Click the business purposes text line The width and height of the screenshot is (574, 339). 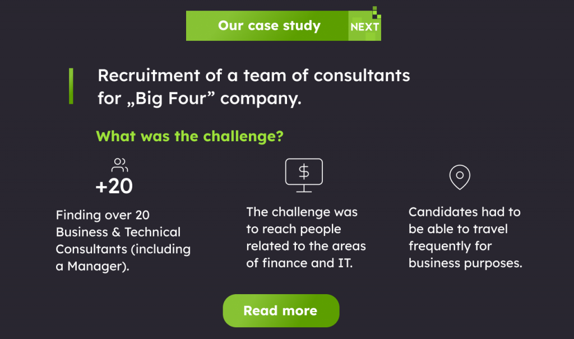pyautogui.click(x=465, y=263)
